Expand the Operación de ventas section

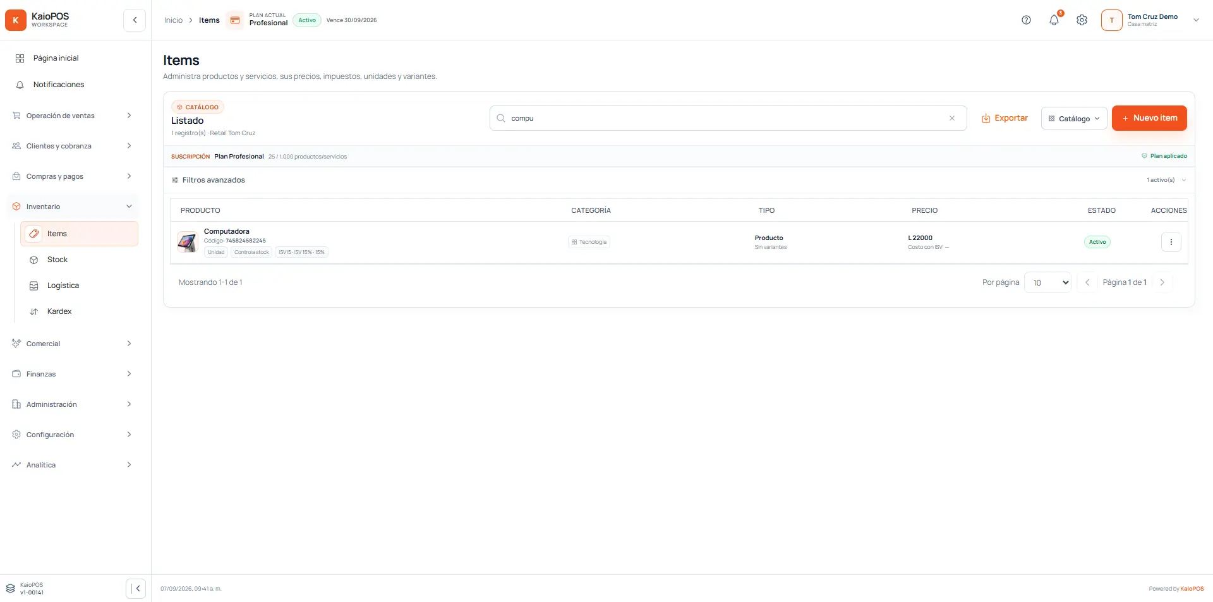point(73,116)
